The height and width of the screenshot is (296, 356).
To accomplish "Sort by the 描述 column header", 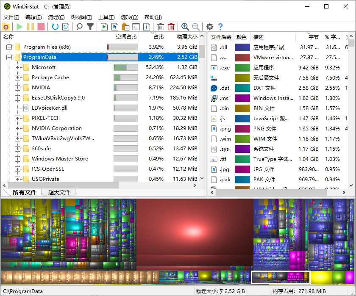I will point(273,37).
